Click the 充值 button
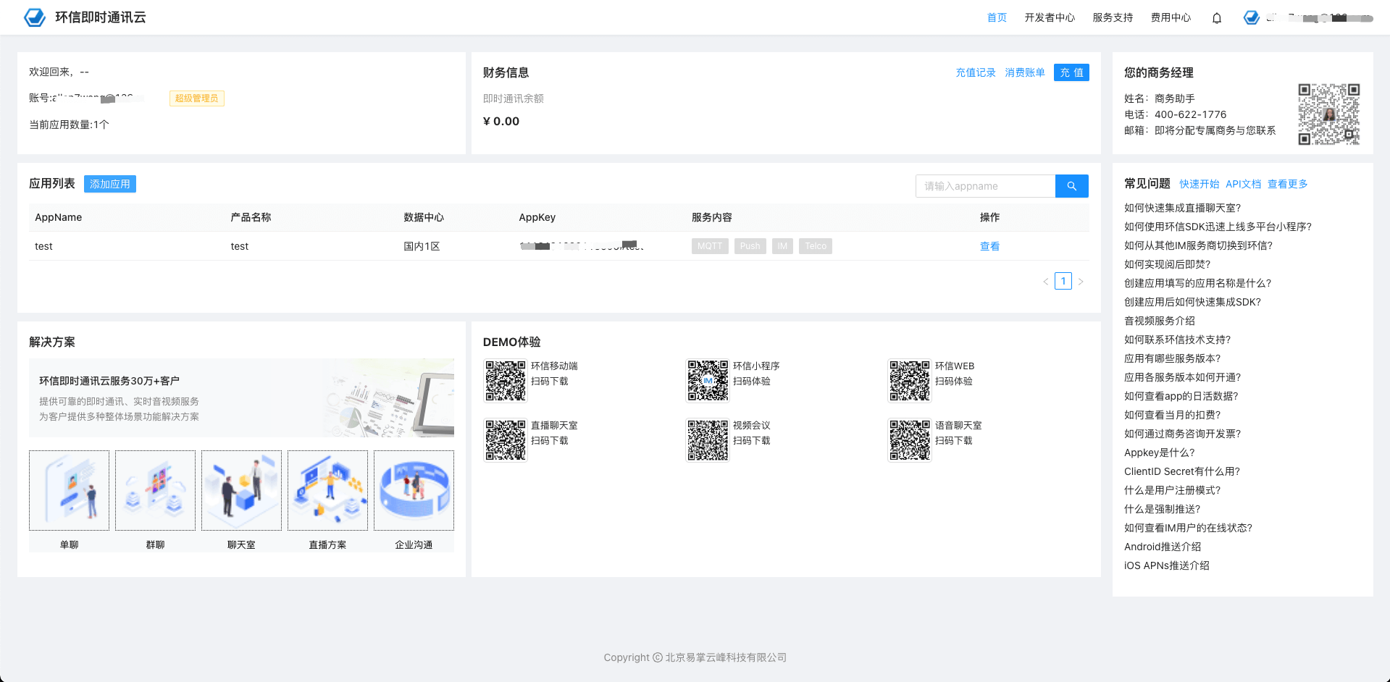 click(1071, 72)
